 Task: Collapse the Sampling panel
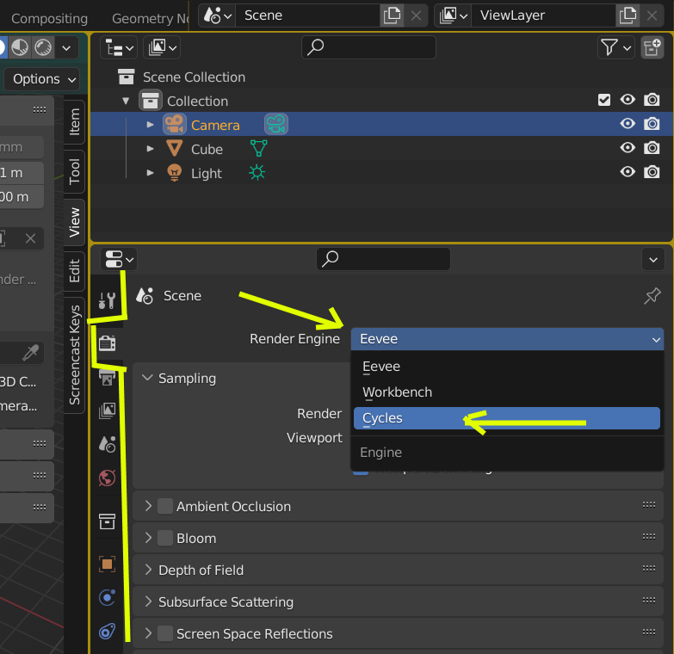tap(147, 378)
